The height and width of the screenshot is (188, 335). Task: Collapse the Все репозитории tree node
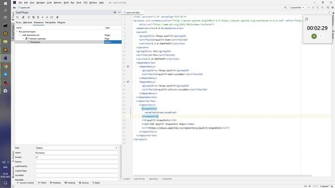coord(17,31)
